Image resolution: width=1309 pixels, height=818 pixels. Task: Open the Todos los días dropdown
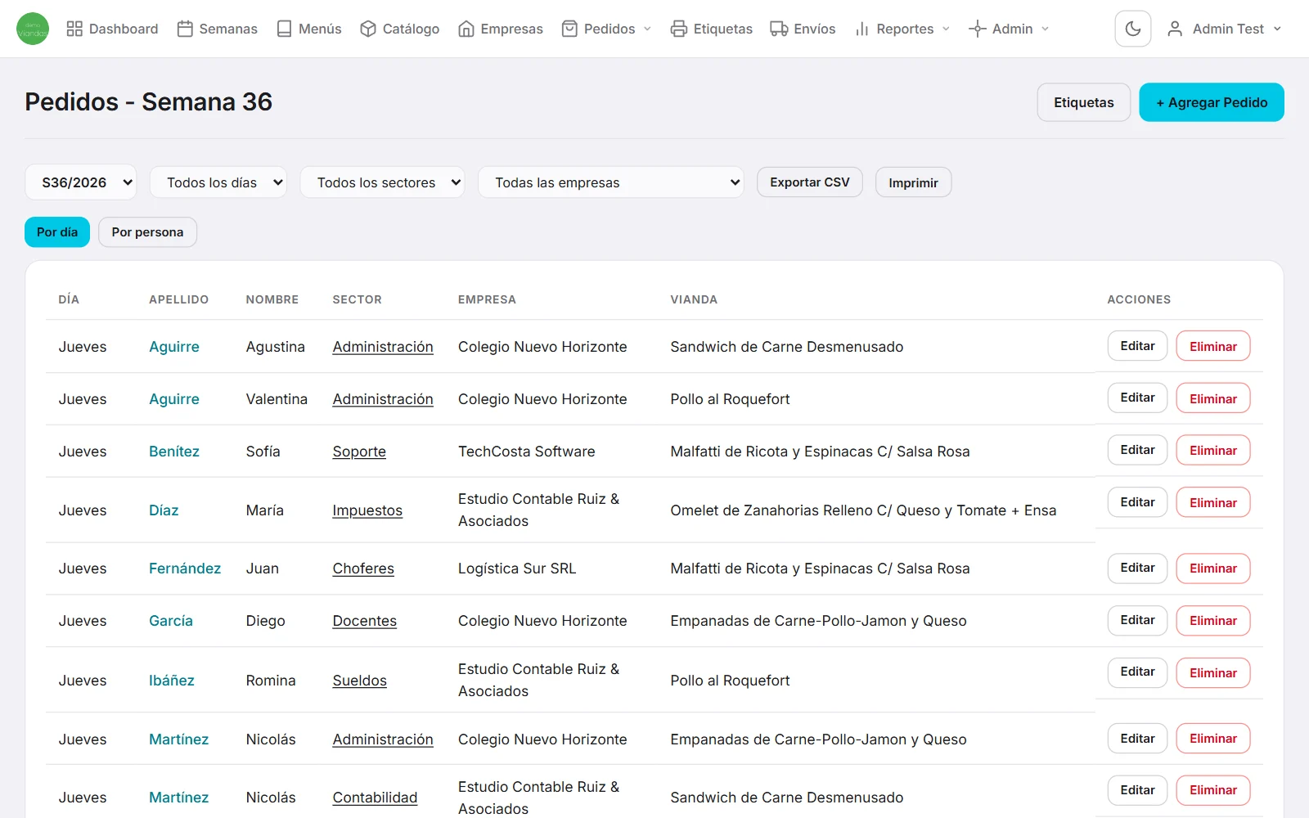pos(218,182)
